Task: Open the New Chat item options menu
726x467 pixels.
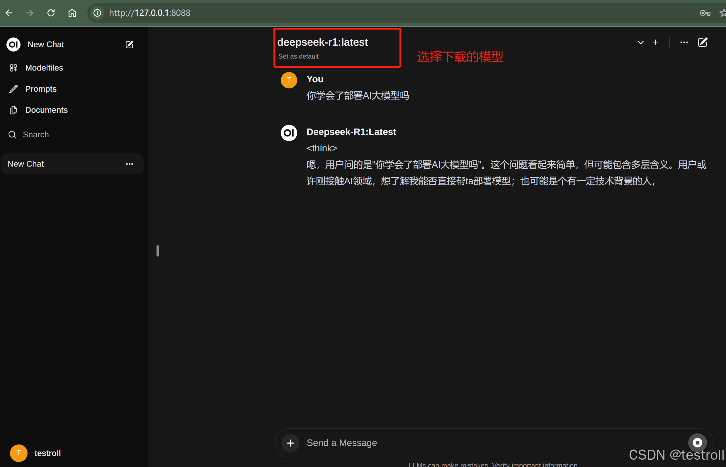Action: (129, 164)
